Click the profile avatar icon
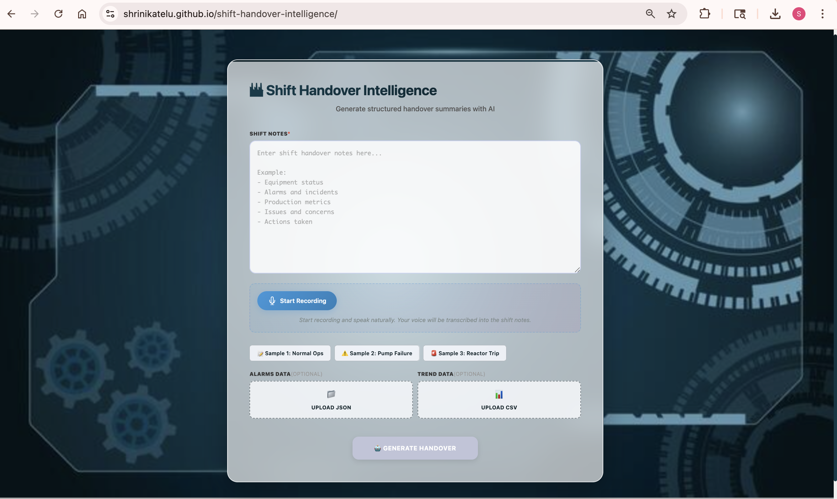Screen dimensions: 837x499 pos(799,14)
